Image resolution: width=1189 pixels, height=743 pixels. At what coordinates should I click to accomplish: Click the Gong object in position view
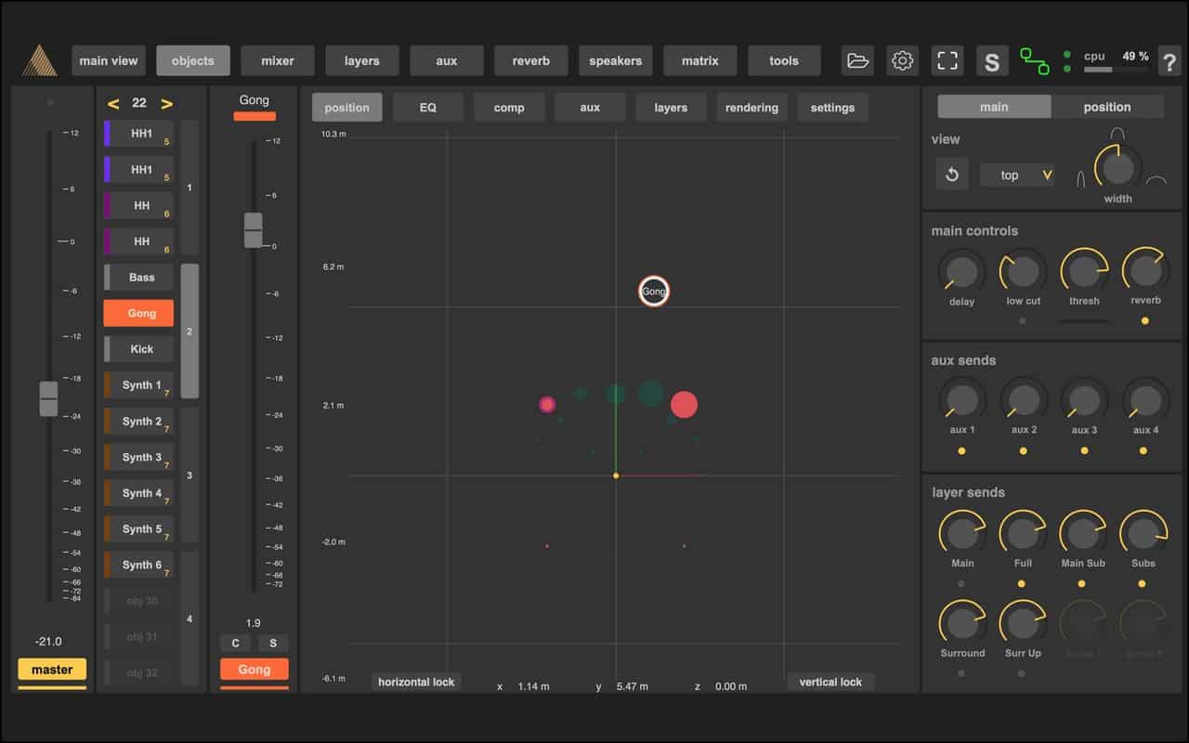click(654, 292)
